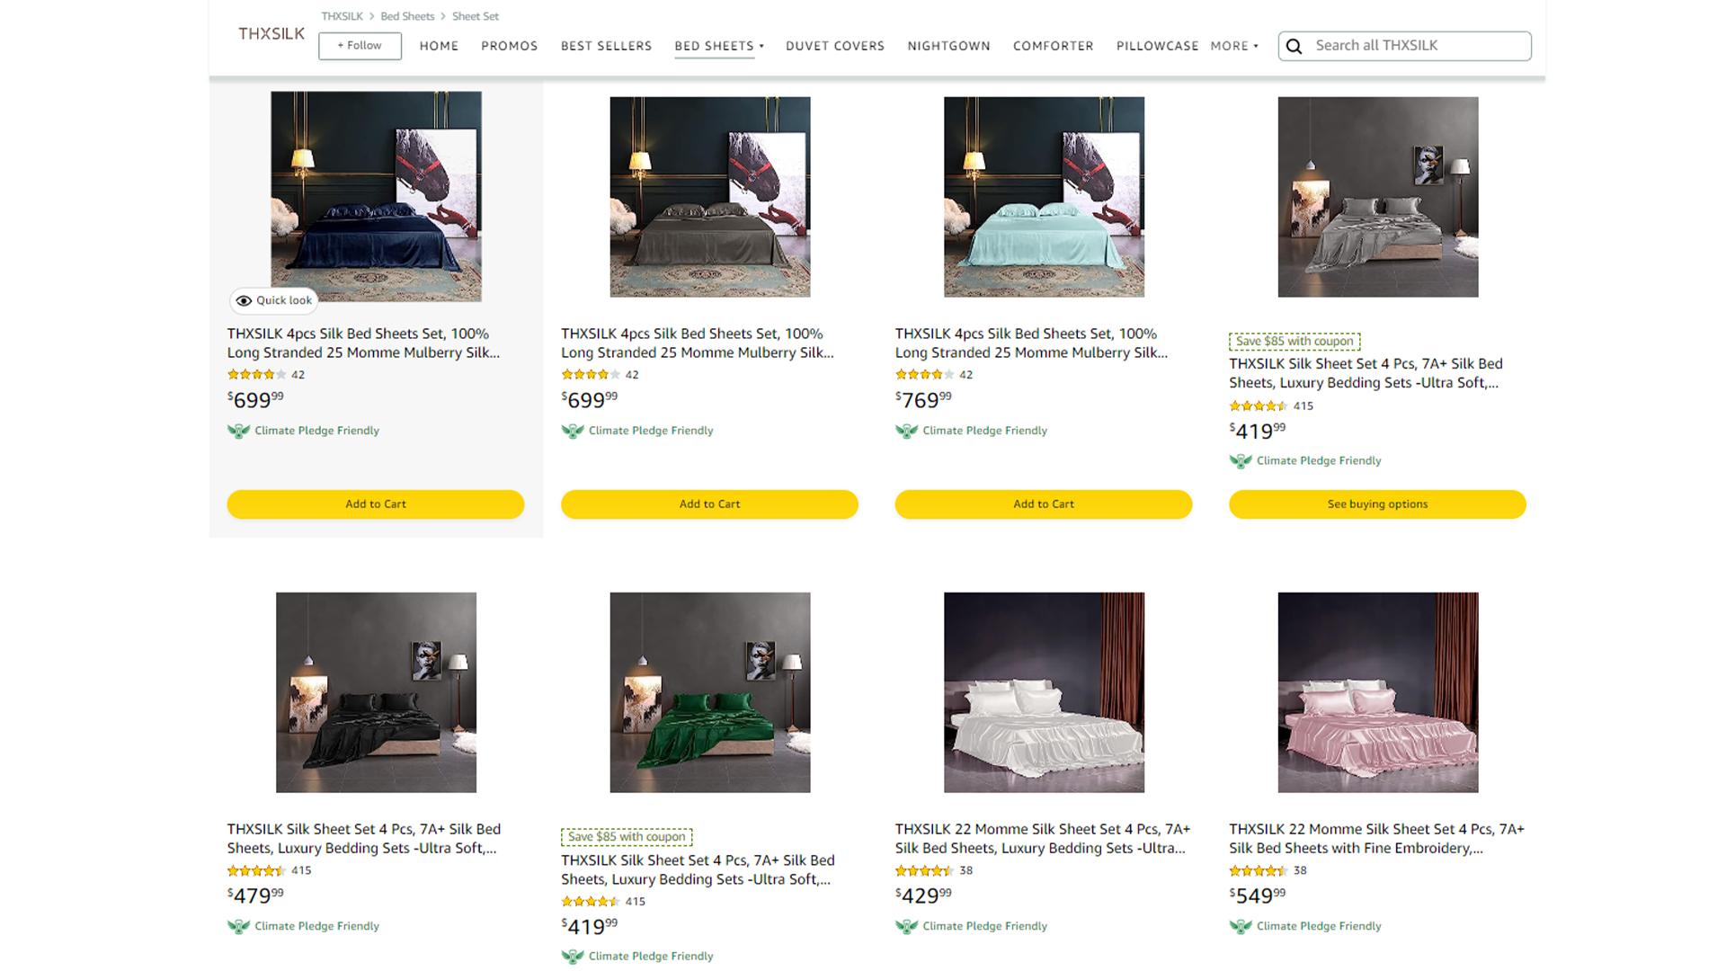See buying options for the gray sheet set
This screenshot has height=971, width=1726.
click(1377, 504)
